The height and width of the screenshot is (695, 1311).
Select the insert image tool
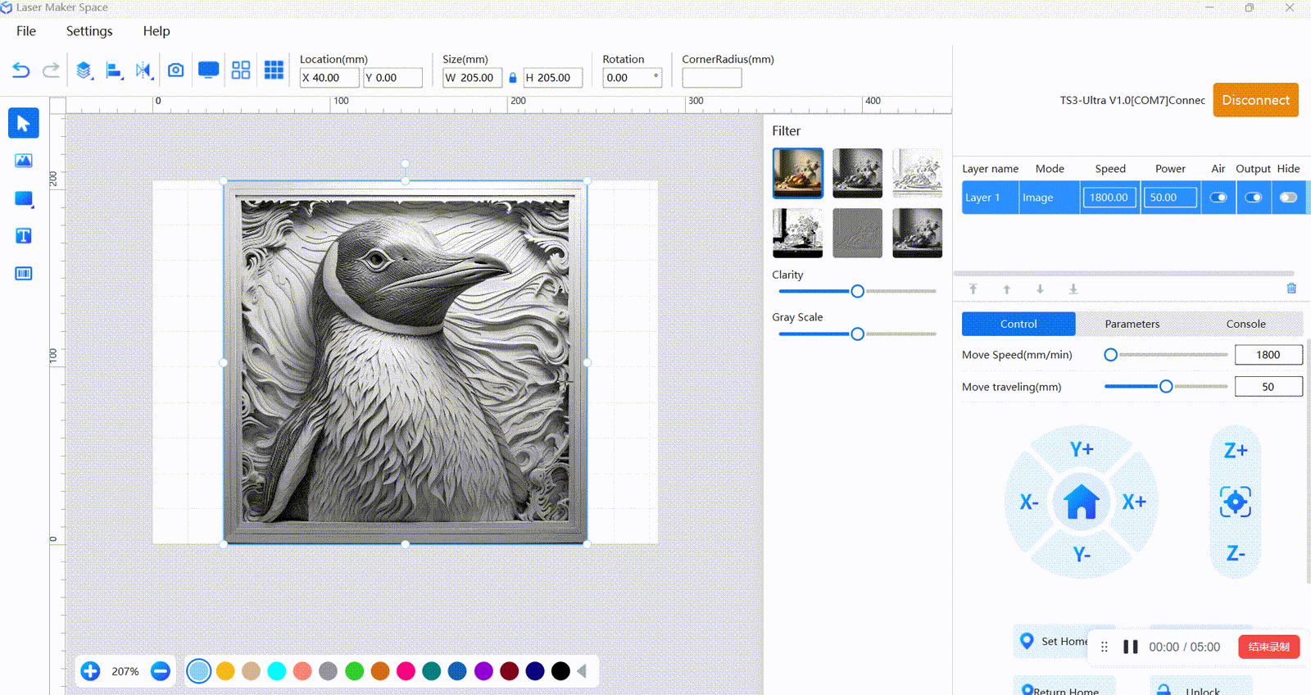[x=24, y=161]
